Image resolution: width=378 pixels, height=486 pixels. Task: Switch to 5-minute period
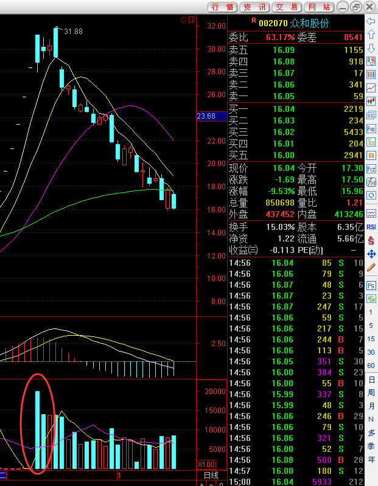coord(371,325)
